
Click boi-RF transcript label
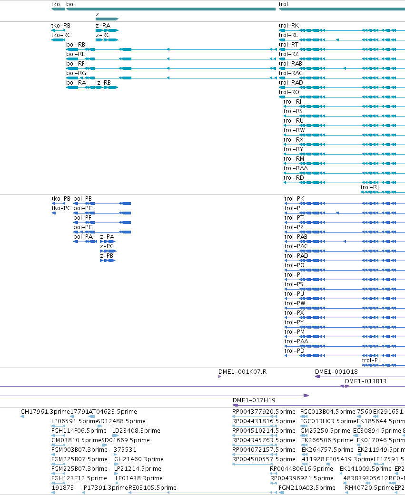pyautogui.click(x=76, y=63)
